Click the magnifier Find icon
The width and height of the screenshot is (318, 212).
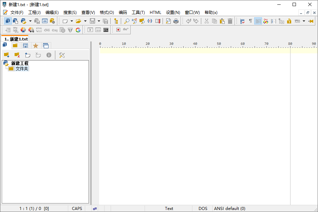(x=127, y=21)
